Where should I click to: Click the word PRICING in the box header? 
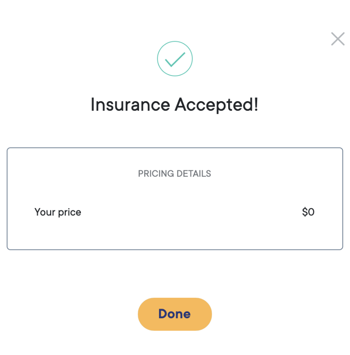156,174
